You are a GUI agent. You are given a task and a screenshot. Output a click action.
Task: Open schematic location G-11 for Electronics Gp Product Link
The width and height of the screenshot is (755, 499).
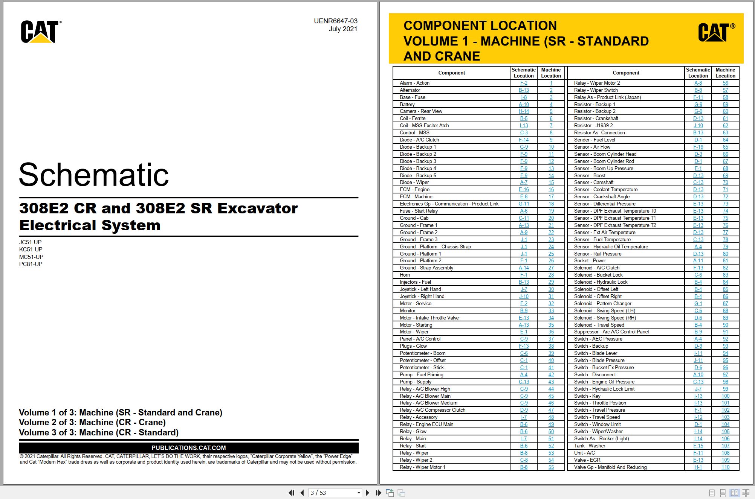point(524,204)
